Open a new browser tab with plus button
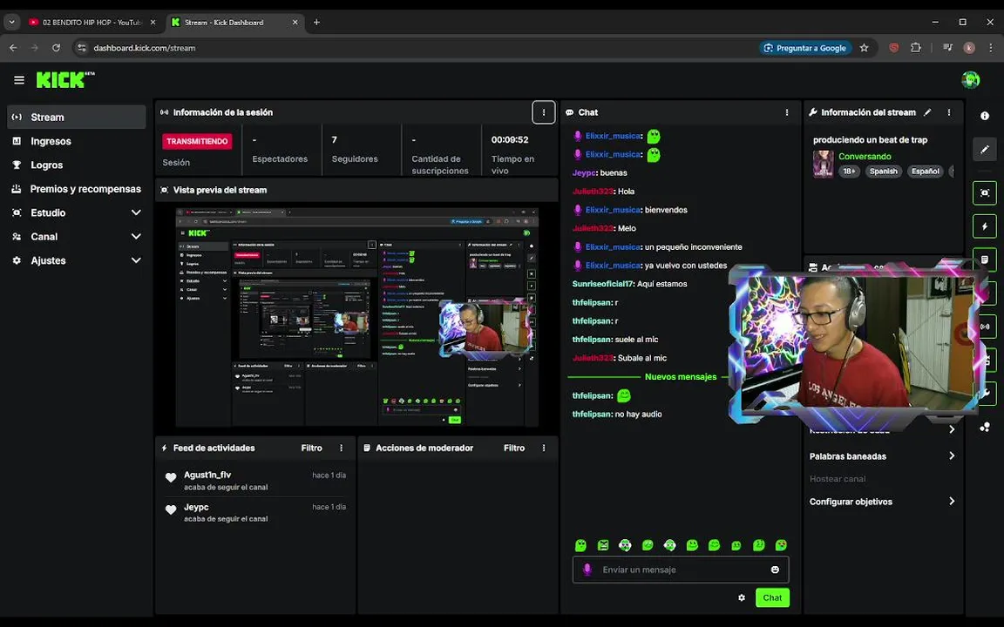This screenshot has height=627, width=1004. pos(316,22)
